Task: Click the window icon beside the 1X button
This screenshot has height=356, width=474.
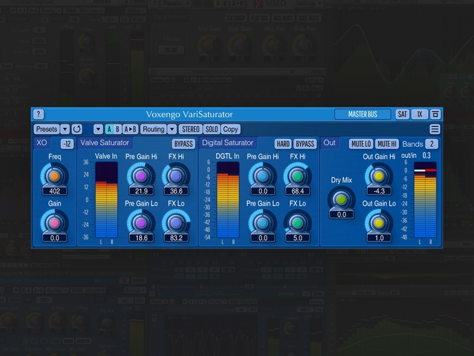Action: pyautogui.click(x=435, y=114)
